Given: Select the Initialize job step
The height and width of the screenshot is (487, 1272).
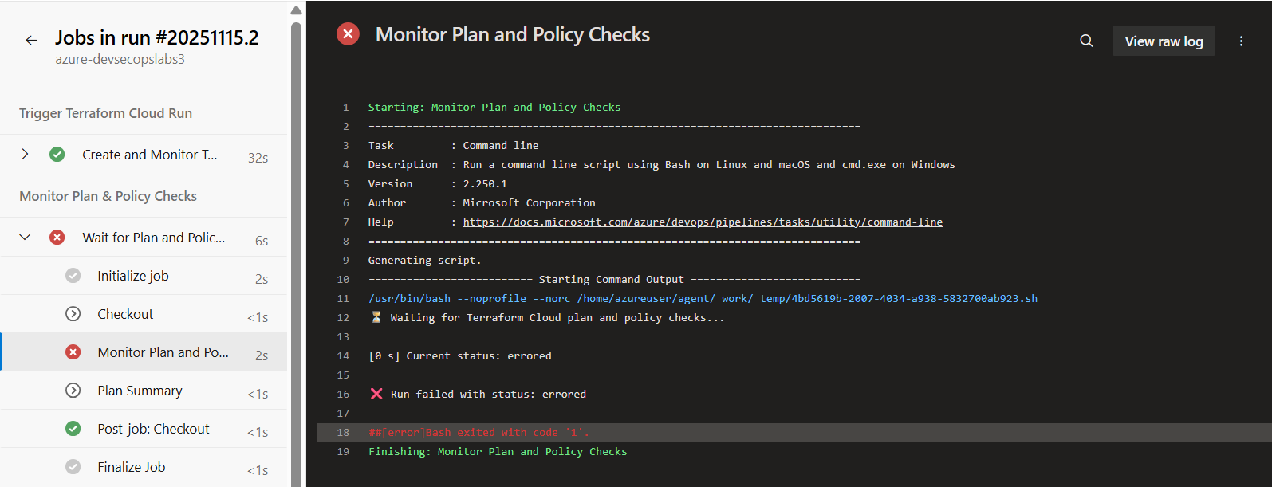Looking at the screenshot, I should [133, 276].
